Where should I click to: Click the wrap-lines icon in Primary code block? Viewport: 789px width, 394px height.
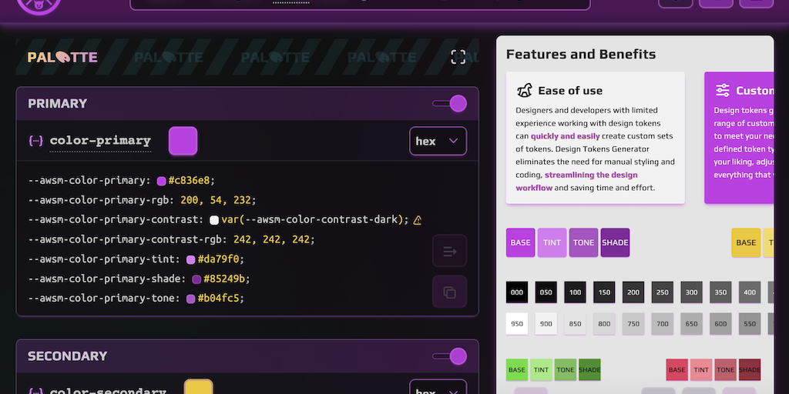(x=450, y=251)
